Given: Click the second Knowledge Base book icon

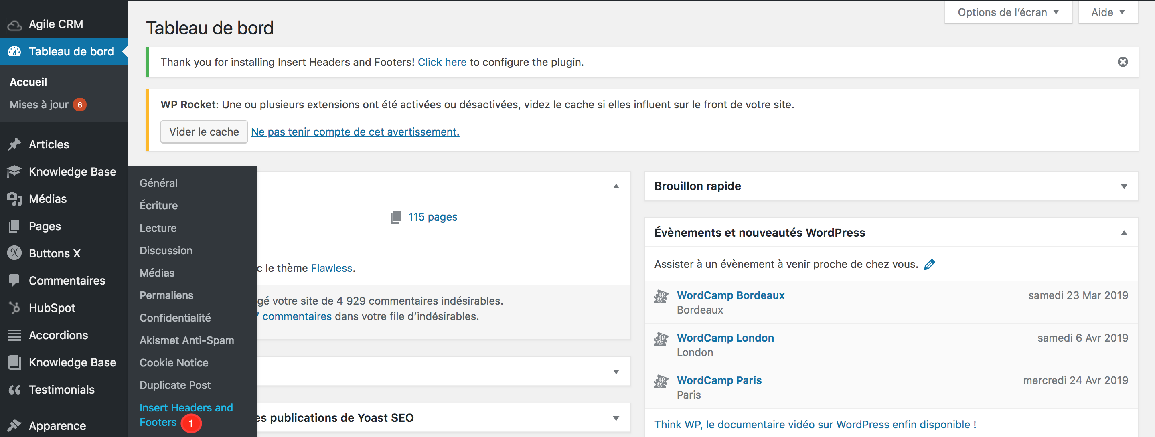Looking at the screenshot, I should [14, 362].
